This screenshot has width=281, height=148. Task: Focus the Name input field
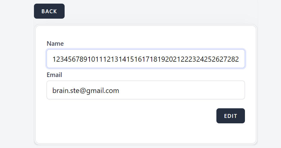145,59
